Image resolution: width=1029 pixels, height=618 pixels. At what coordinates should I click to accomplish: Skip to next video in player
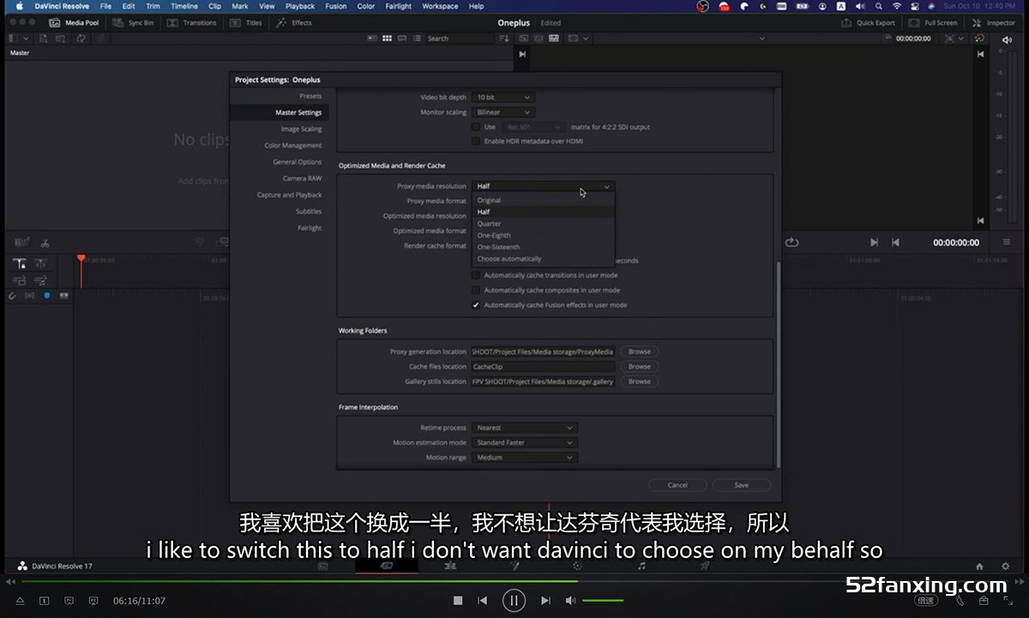tap(545, 601)
